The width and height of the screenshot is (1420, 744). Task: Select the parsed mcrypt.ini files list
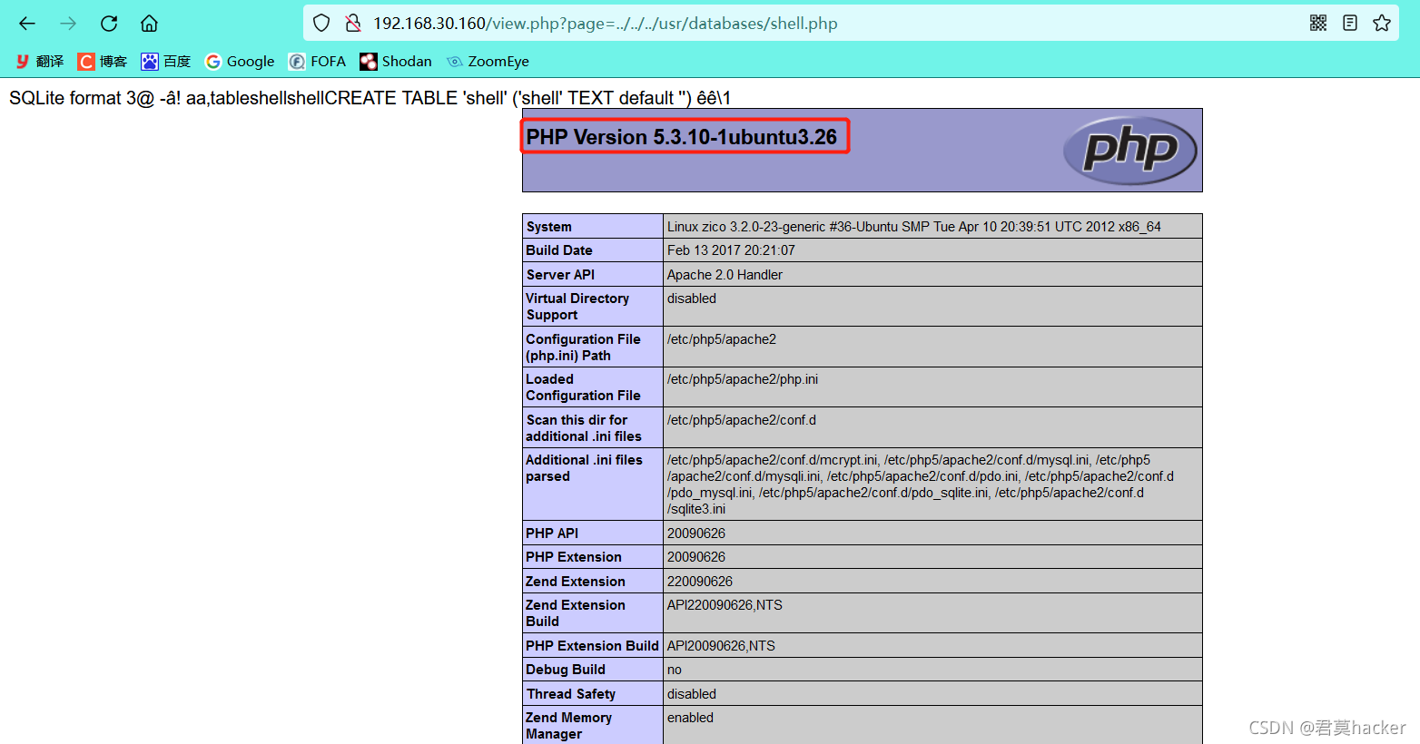click(921, 485)
